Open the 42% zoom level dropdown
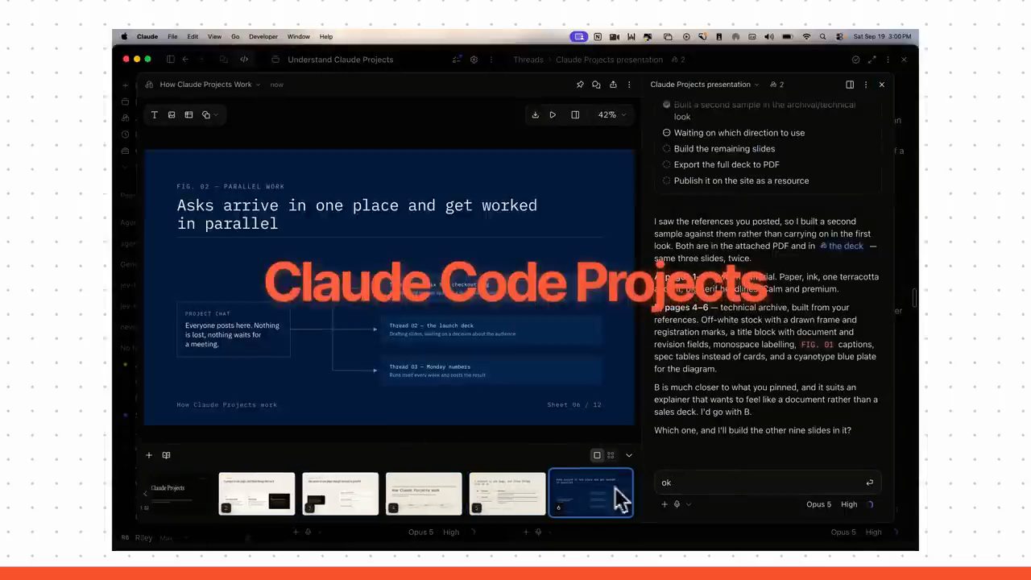The width and height of the screenshot is (1031, 580). pyautogui.click(x=612, y=115)
